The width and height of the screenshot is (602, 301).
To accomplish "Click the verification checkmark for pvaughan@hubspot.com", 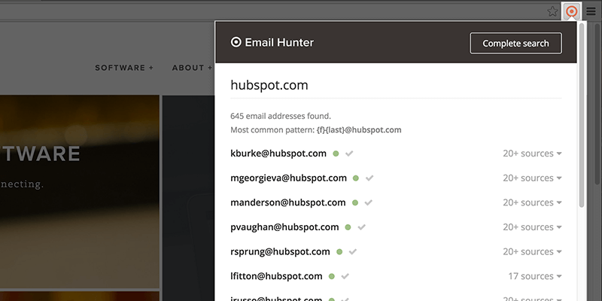I will pos(361,227).
